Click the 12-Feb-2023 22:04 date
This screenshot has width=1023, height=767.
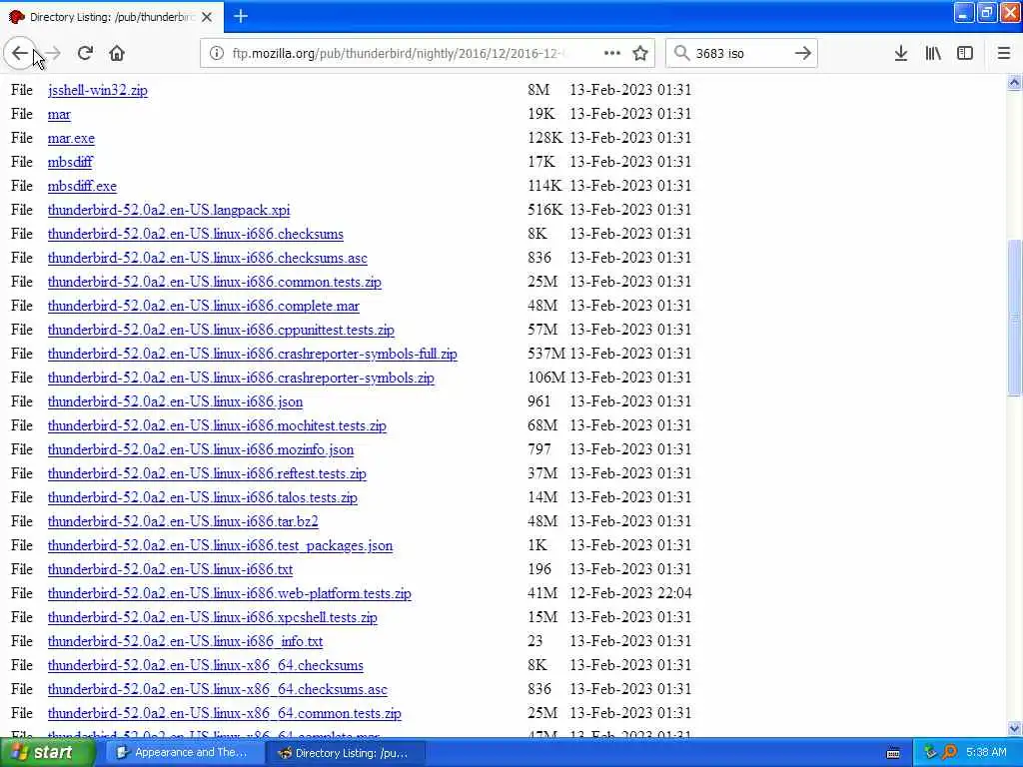click(631, 593)
